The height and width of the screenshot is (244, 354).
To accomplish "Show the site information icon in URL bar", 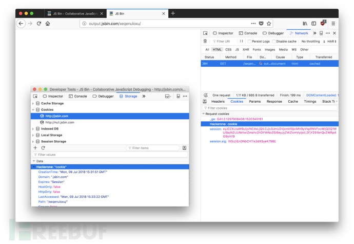I will tap(84, 24).
